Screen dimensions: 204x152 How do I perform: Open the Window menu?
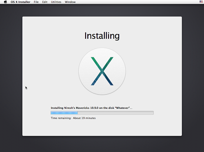[70, 2]
